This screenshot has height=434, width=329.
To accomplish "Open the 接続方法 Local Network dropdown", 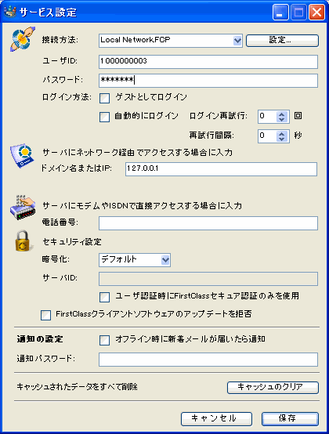I will click(x=237, y=41).
